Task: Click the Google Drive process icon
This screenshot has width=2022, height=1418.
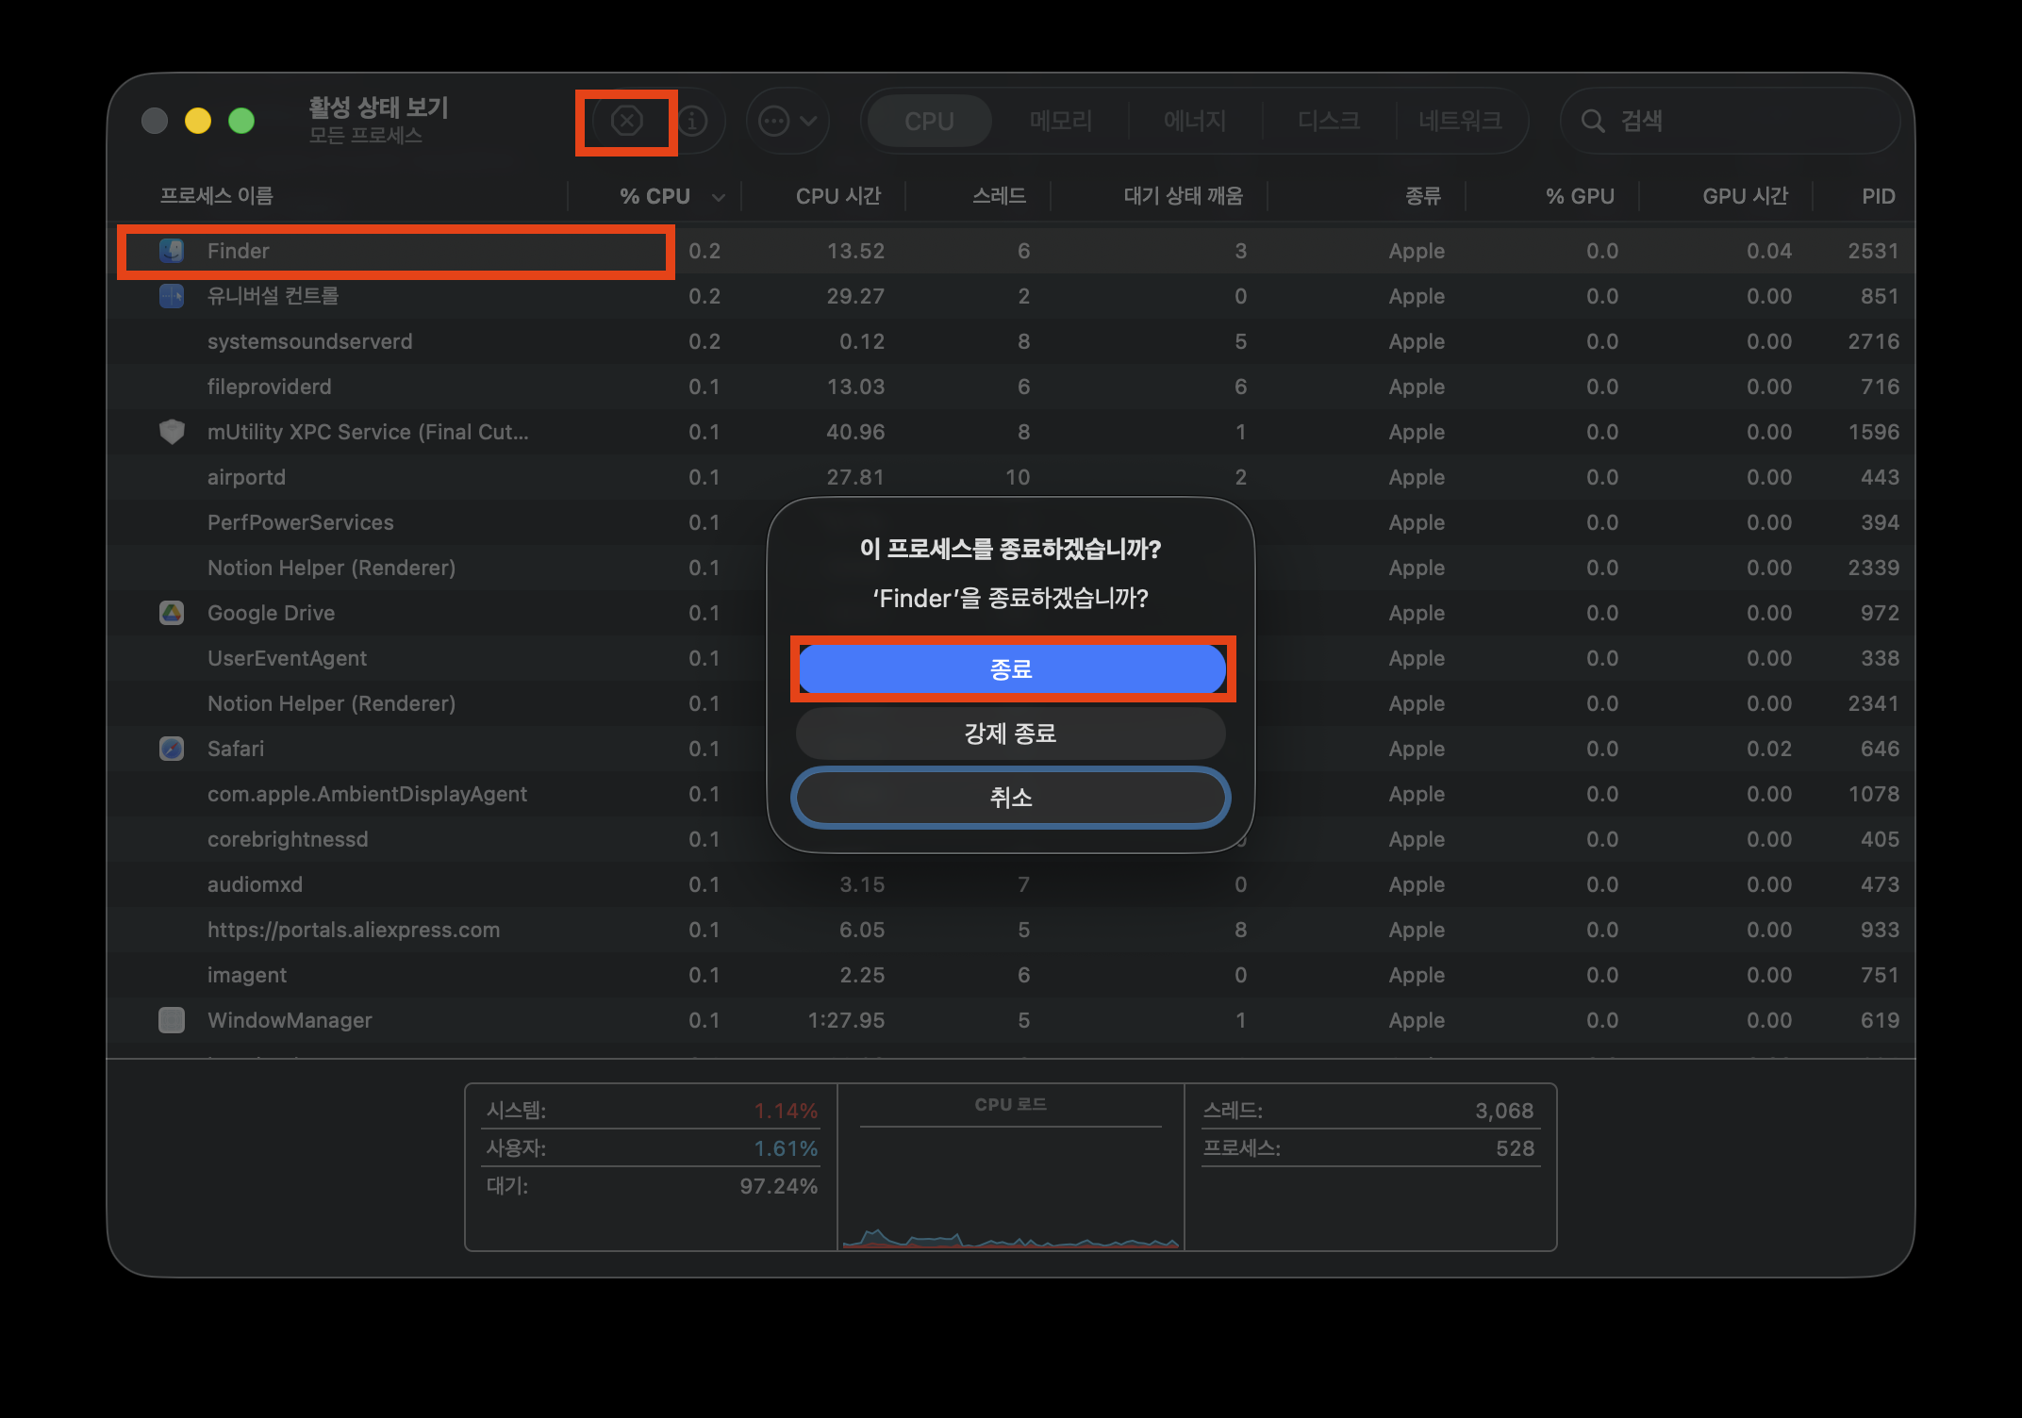Action: [x=172, y=613]
